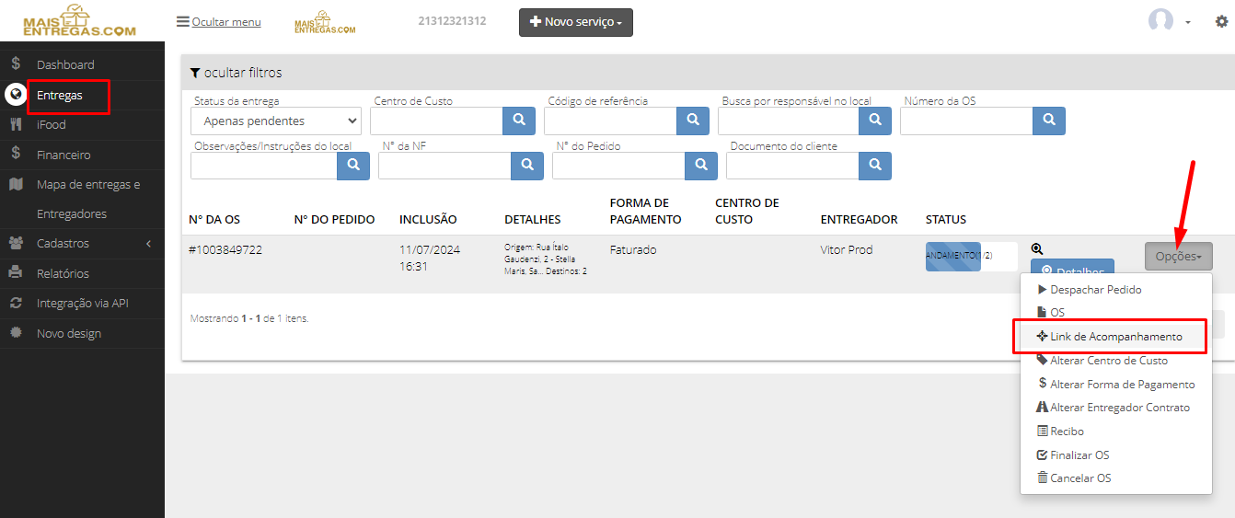The height and width of the screenshot is (518, 1235).
Task: Click the Ocultar menu link
Action: point(218,21)
